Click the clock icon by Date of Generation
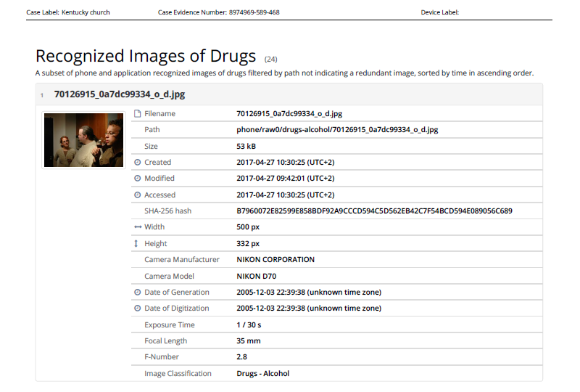This screenshot has width=580, height=392. point(138,293)
